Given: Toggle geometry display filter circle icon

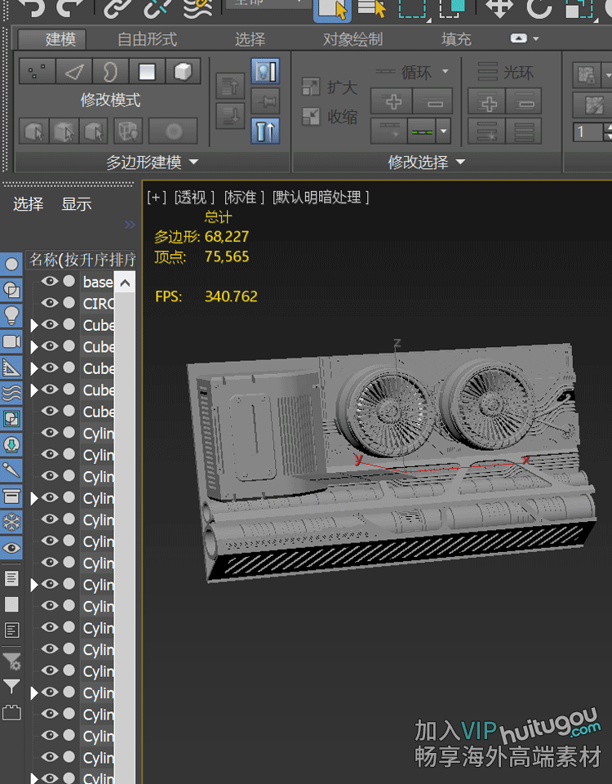Looking at the screenshot, I should (x=11, y=264).
